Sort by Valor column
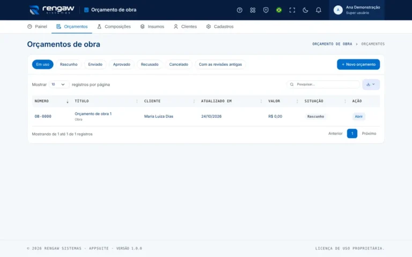Viewport: 412px width, 257px height. click(283, 101)
